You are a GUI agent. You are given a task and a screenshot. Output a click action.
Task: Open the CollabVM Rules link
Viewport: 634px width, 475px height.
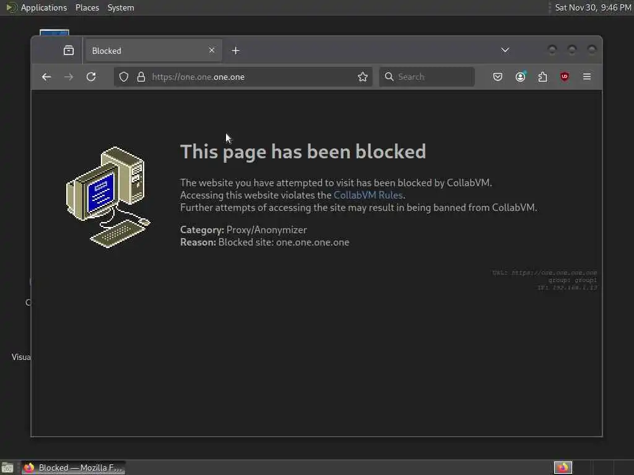click(x=368, y=195)
